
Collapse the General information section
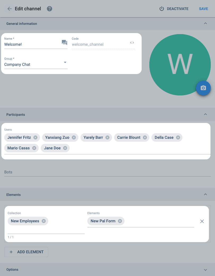205,24
